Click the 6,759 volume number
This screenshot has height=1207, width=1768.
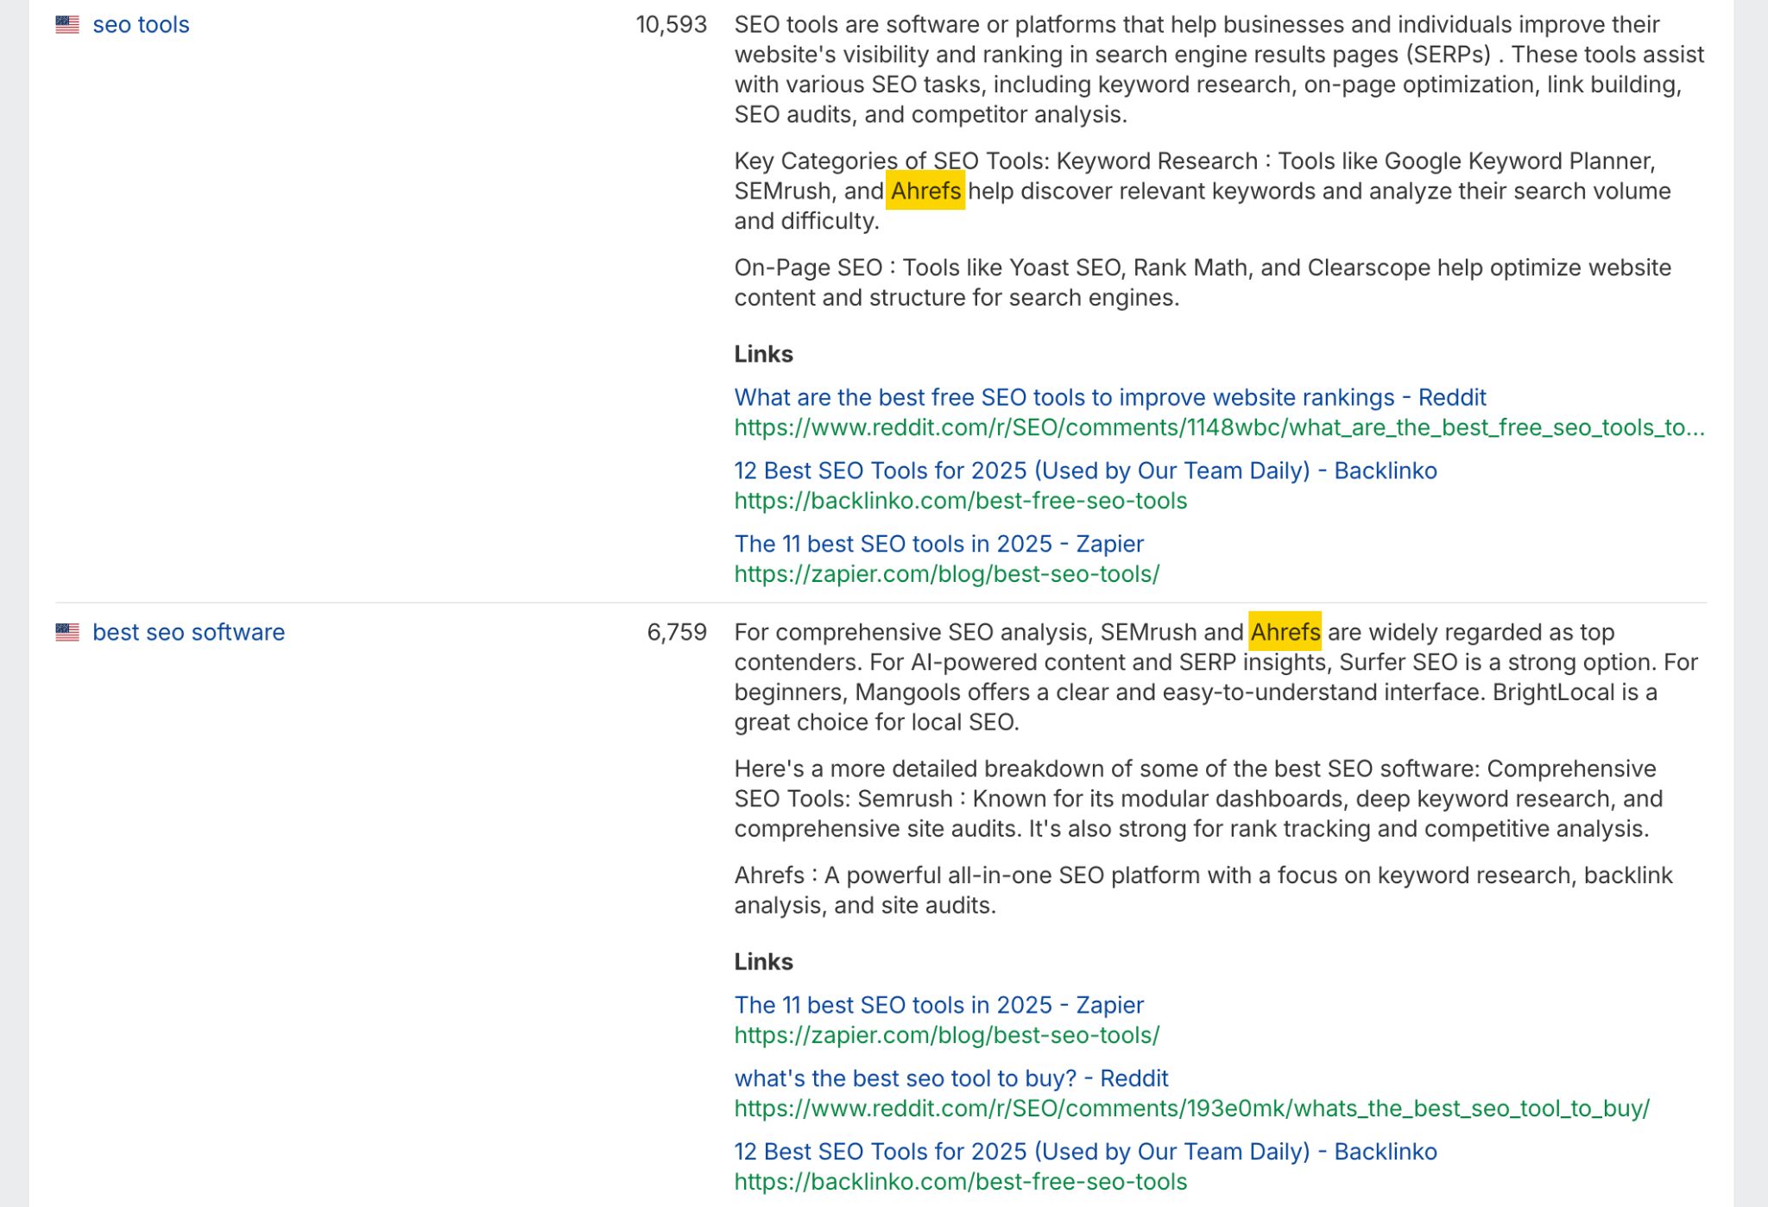(x=676, y=632)
